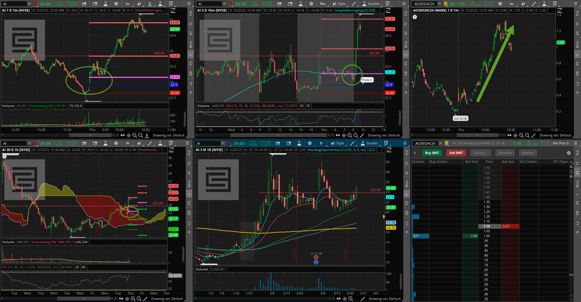Screen dimensions: 581x302
Task: Click Buy MKT button
Action: click(432, 153)
